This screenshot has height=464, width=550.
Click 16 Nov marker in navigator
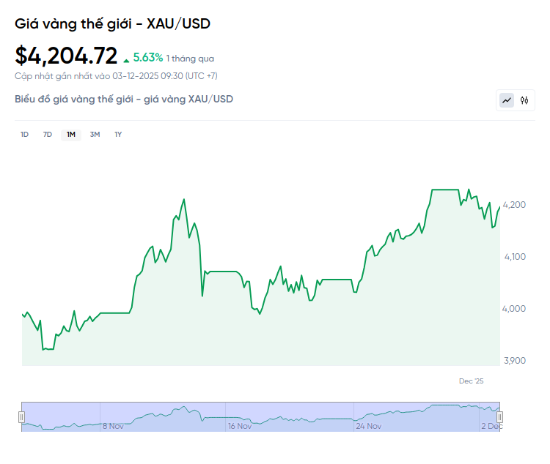pos(240,426)
